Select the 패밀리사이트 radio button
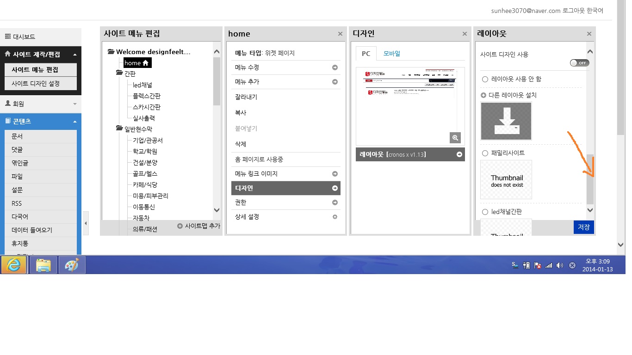632x355 pixels. 485,153
